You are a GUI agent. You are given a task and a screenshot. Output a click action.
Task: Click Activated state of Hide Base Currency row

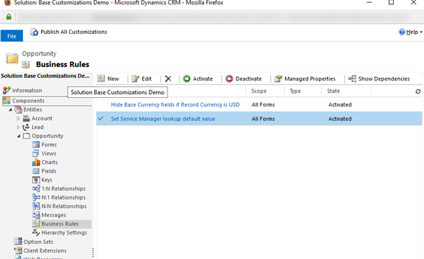(x=340, y=105)
